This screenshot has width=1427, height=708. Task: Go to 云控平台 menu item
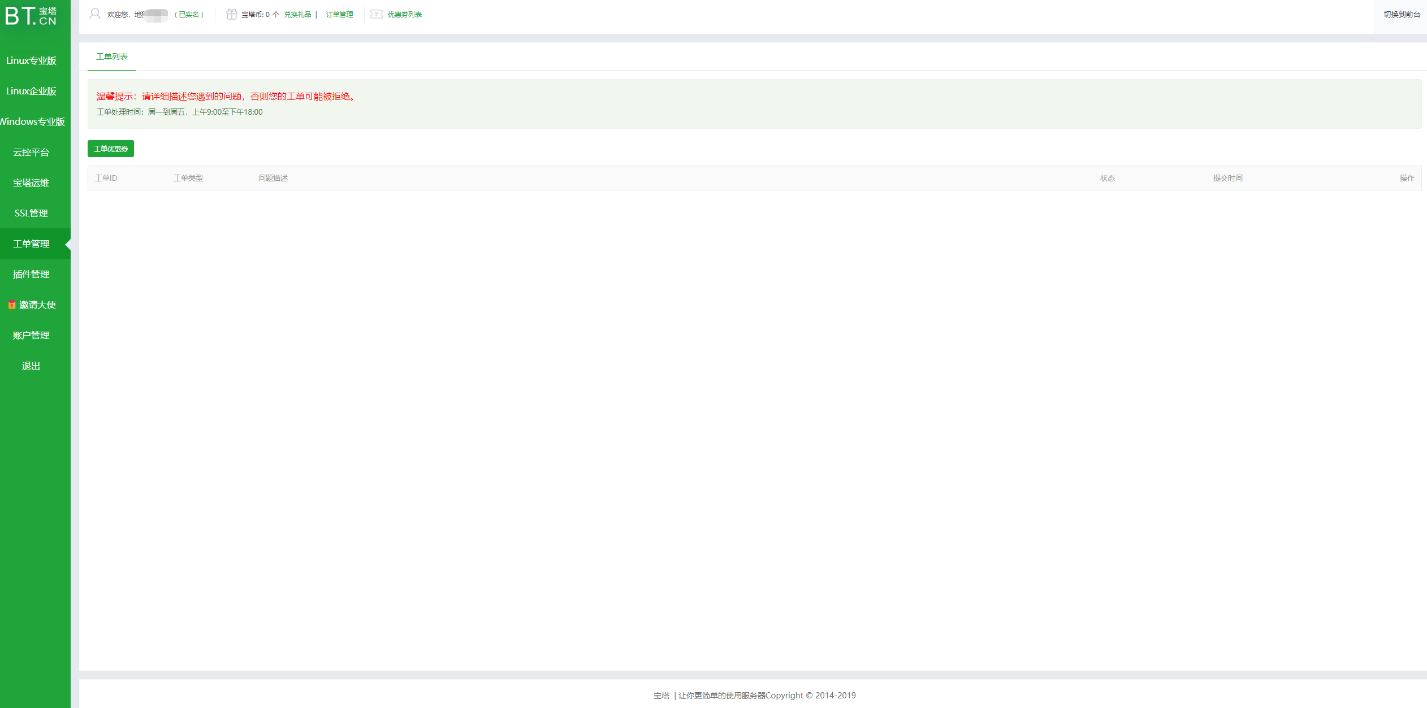(x=31, y=153)
